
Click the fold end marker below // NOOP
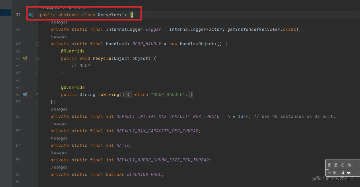(x=38, y=73)
